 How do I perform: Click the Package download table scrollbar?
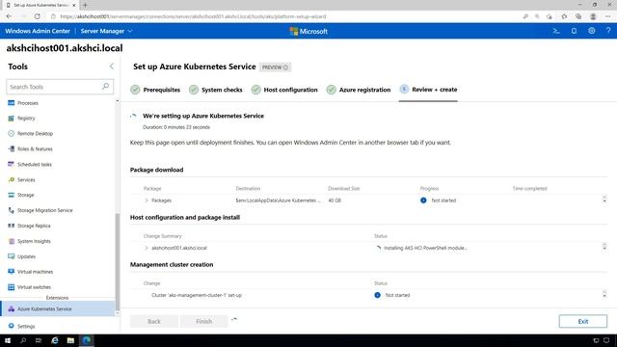coord(604,200)
